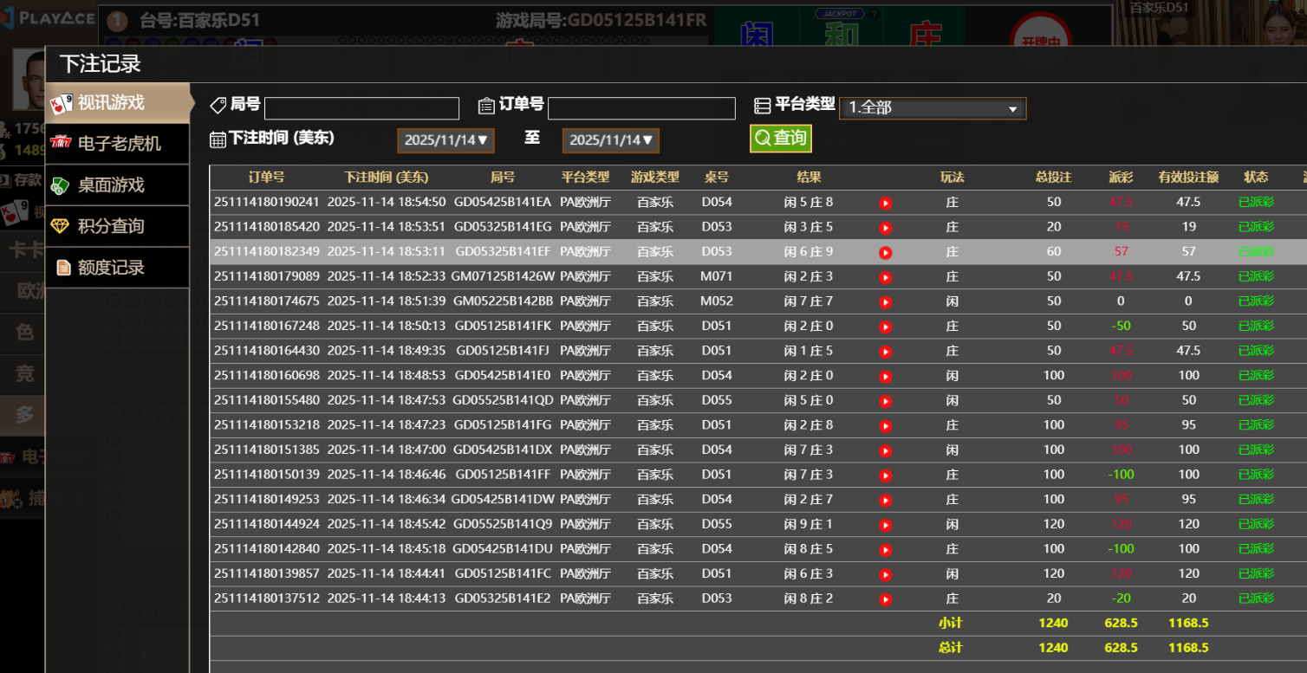Image resolution: width=1307 pixels, height=673 pixels.
Task: Play replay for order 251114180190241
Action: pyautogui.click(x=885, y=203)
